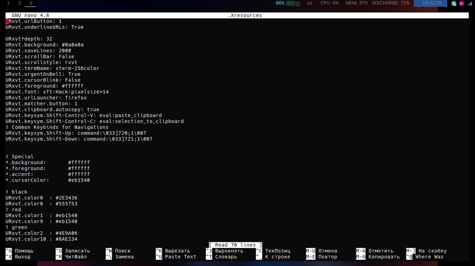Click the URxvt.cursorBlink: False line
The height and width of the screenshot is (266, 475).
[43, 80]
